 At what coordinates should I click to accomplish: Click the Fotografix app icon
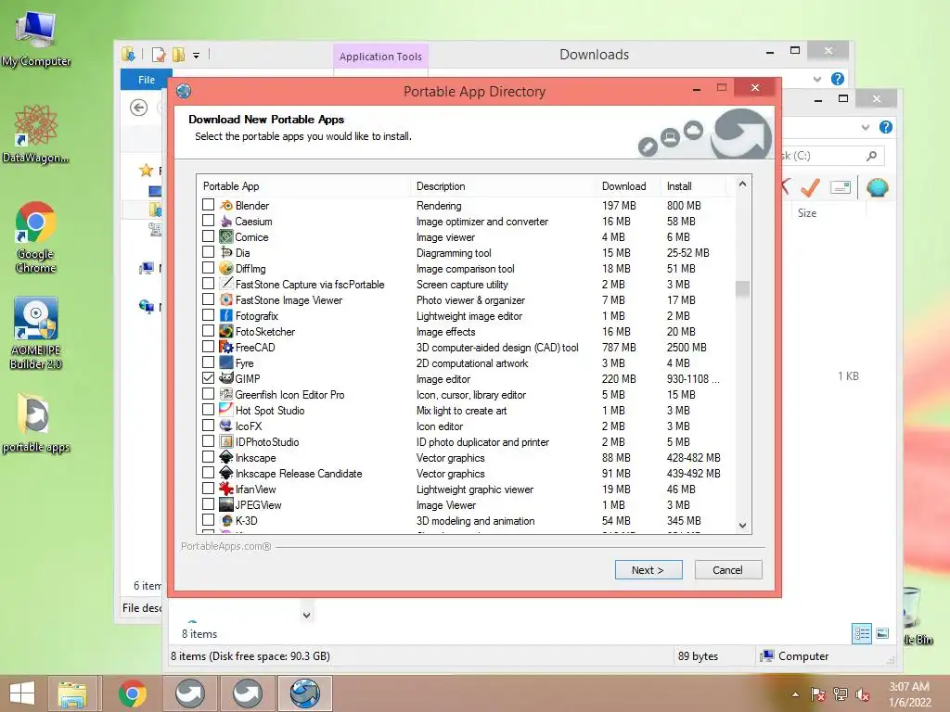click(226, 315)
